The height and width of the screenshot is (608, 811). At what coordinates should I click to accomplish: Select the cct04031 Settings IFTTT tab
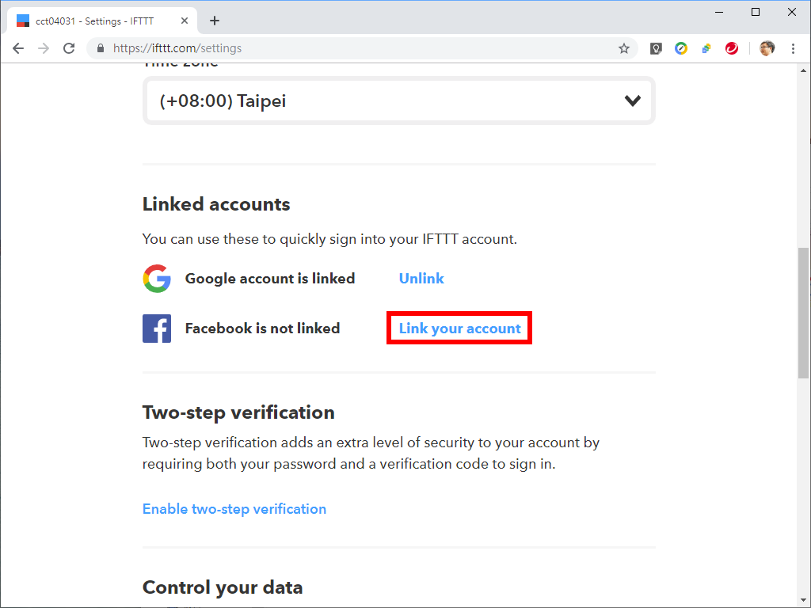102,21
